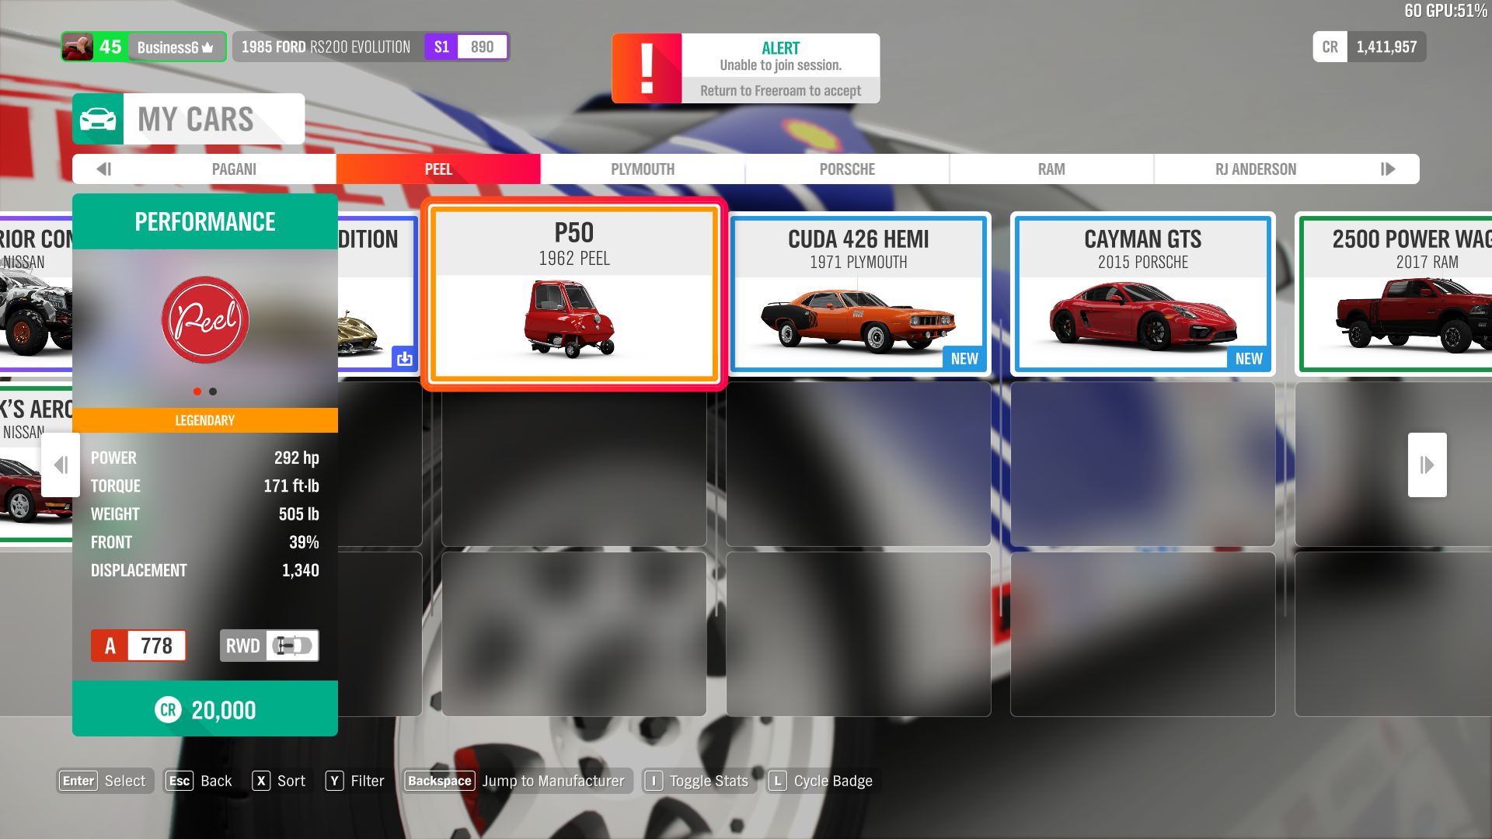The height and width of the screenshot is (839, 1492).
Task: Select the 2500 Power Wagon card
Action: point(1395,294)
